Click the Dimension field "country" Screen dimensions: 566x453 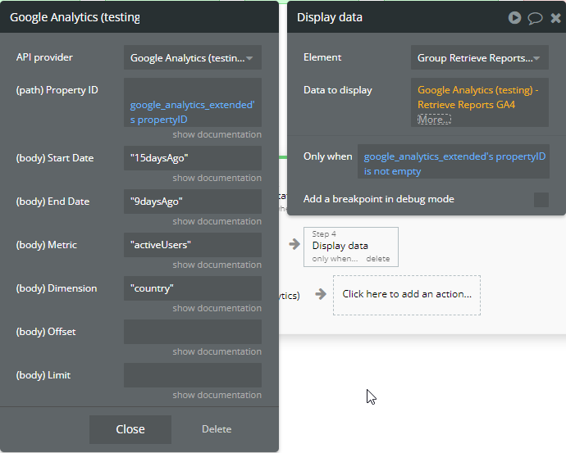(193, 288)
